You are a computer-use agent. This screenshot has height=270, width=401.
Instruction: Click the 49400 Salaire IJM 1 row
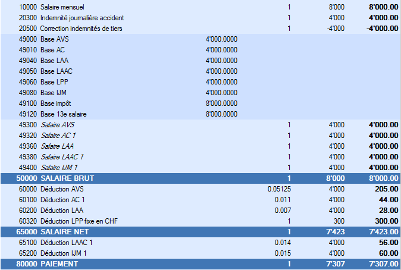(x=200, y=168)
